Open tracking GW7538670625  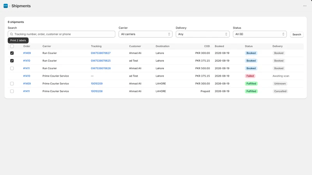101,61
